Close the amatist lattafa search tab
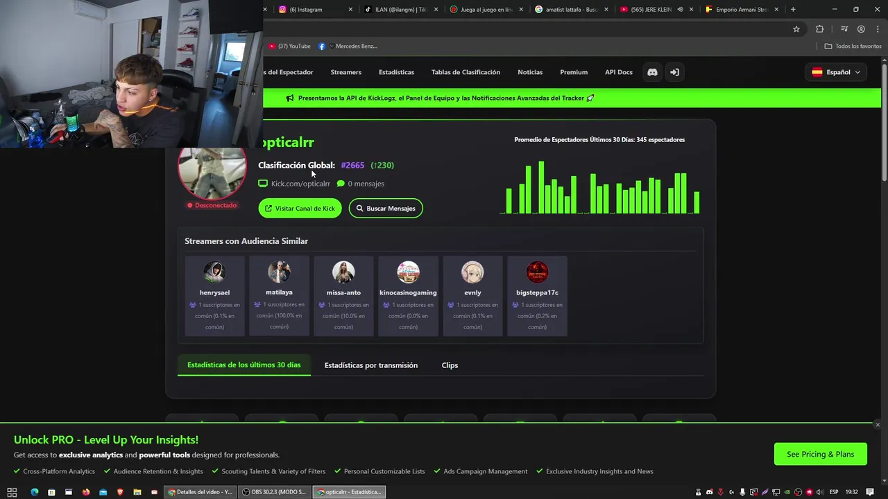Image resolution: width=888 pixels, height=499 pixels. click(x=606, y=10)
